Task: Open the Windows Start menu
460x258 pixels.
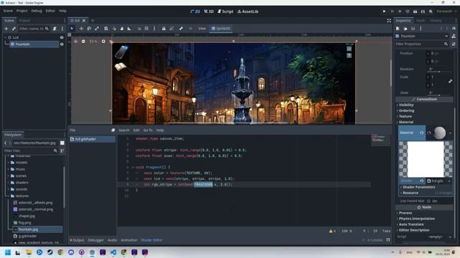Action: point(8,252)
